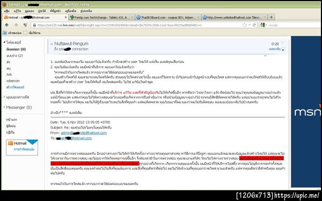Go back with the back arrow
The image size is (322, 201).
[x=7, y=25]
